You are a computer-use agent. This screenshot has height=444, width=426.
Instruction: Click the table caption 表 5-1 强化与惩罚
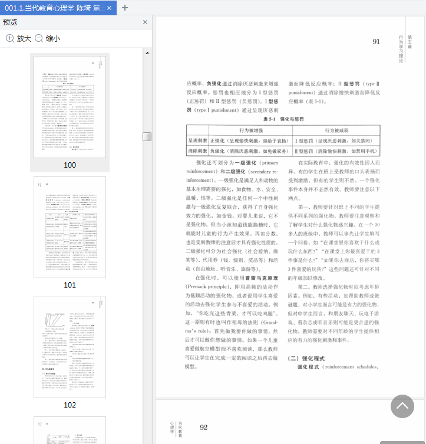[x=283, y=119]
